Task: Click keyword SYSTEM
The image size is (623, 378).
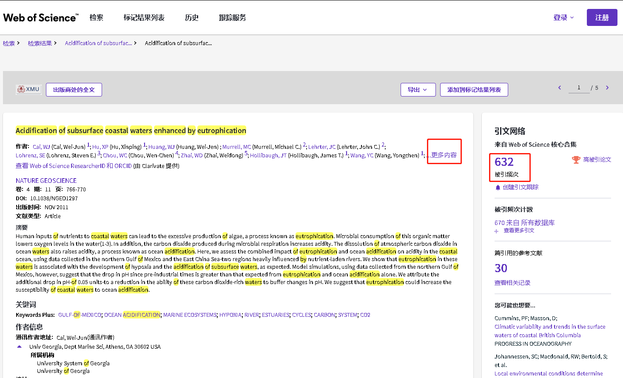Action: click(347, 315)
